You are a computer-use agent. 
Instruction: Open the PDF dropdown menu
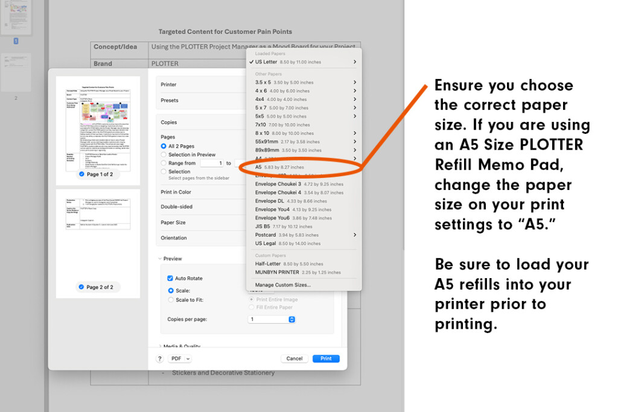coord(180,359)
